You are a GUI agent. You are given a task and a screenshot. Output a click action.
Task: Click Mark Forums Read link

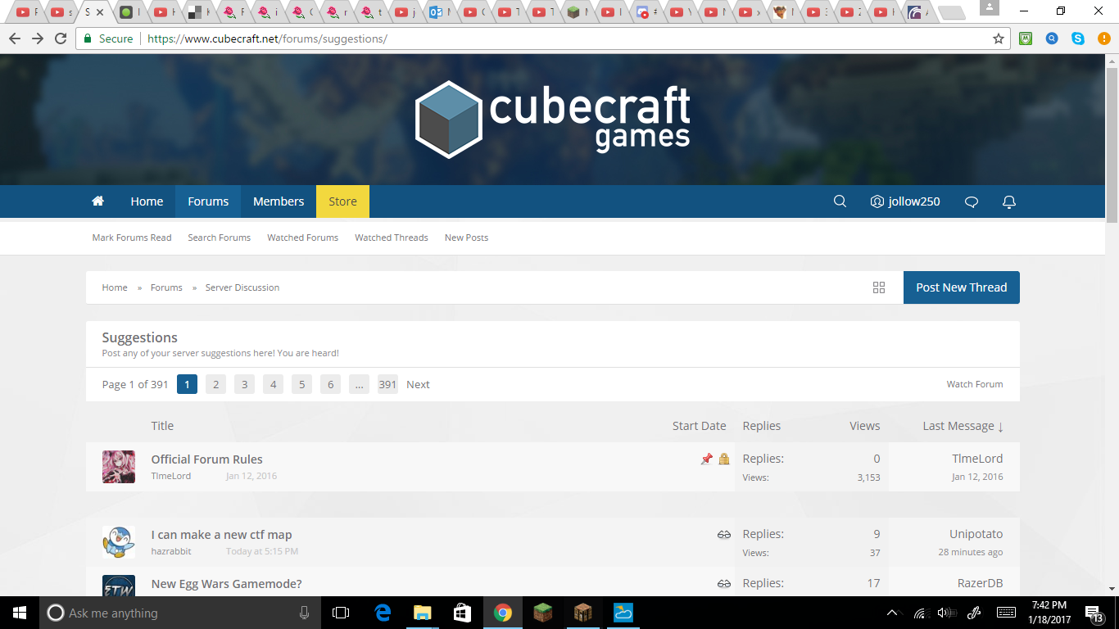point(132,238)
